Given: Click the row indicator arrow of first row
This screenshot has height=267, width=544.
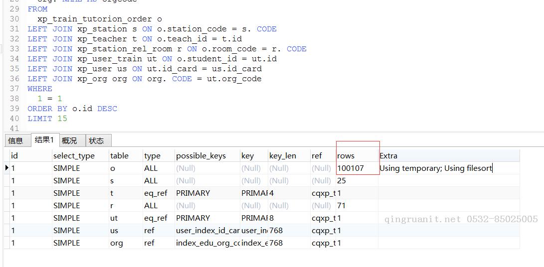Looking at the screenshot, I should [x=7, y=168].
